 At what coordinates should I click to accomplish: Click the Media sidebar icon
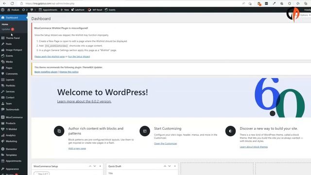(x=3, y=62)
